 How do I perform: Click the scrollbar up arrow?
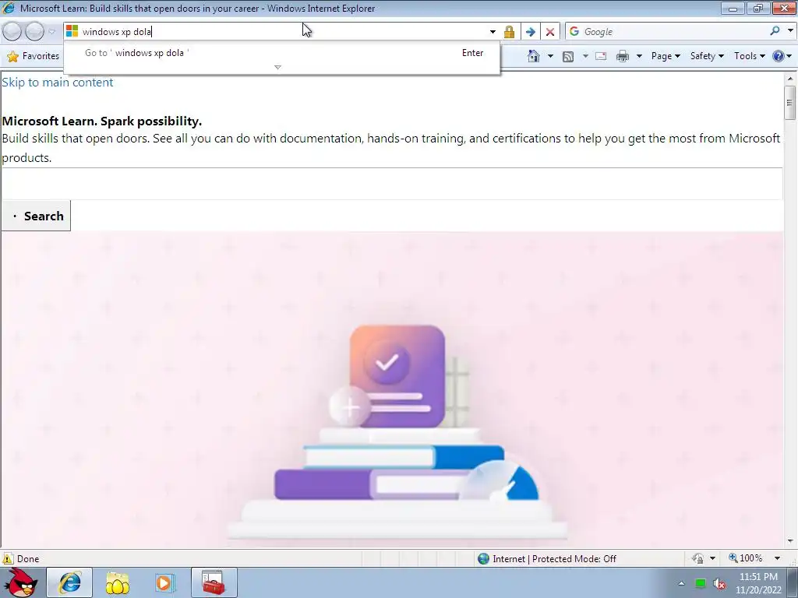(x=790, y=79)
